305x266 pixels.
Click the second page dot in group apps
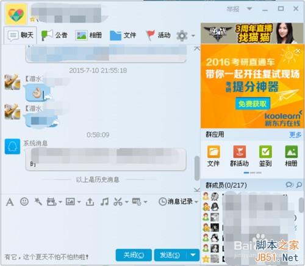[x=253, y=172]
